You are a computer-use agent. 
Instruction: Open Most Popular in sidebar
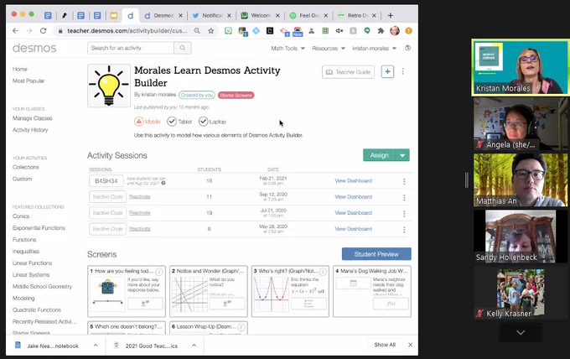[x=28, y=81]
